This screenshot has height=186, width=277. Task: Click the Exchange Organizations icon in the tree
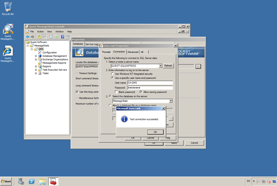pyautogui.click(x=40, y=59)
